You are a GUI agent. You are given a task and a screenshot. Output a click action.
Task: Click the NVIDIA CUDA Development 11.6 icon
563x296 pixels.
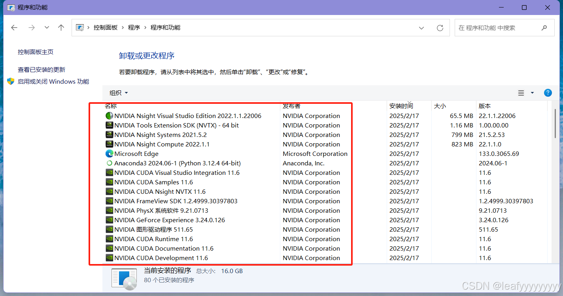110,258
